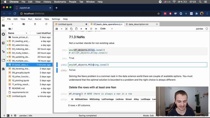Click the pandas kernel name in toolbar
210x118 pixels.
pyautogui.click(x=199, y=29)
